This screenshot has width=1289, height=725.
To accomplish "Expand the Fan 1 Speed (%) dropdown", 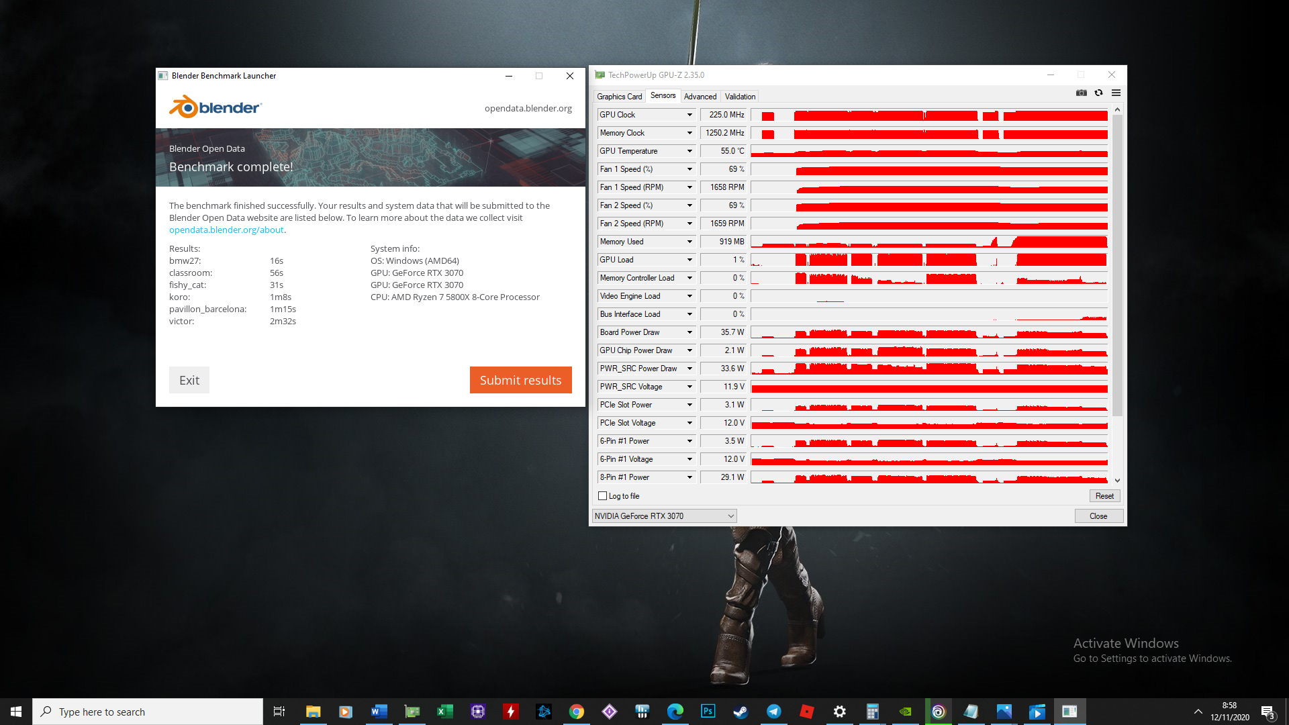I will (x=689, y=169).
